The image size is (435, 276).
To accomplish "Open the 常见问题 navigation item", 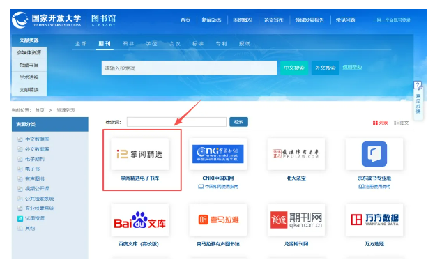I will click(x=345, y=20).
